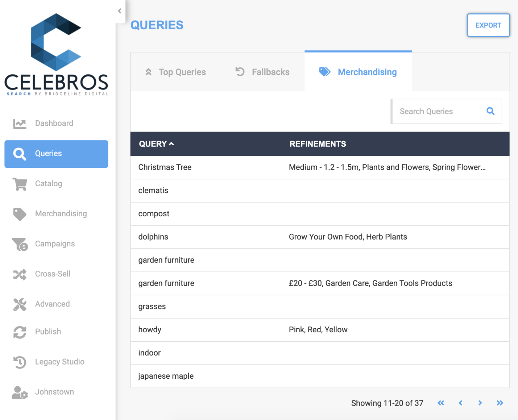The height and width of the screenshot is (420, 518).
Task: Click the Celebros logo
Action: (56, 54)
